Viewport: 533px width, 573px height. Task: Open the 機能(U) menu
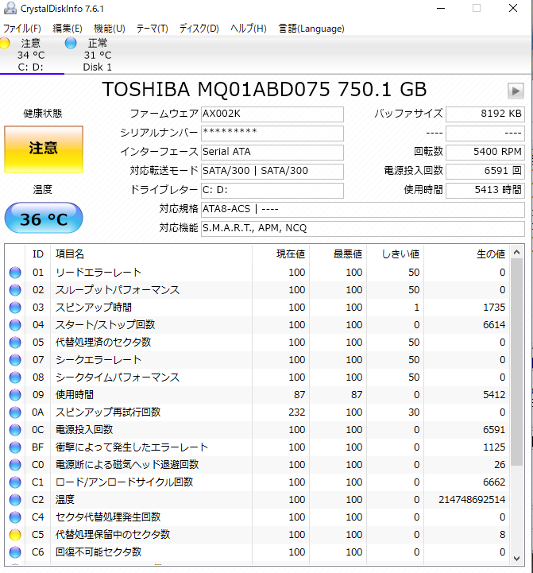[110, 29]
